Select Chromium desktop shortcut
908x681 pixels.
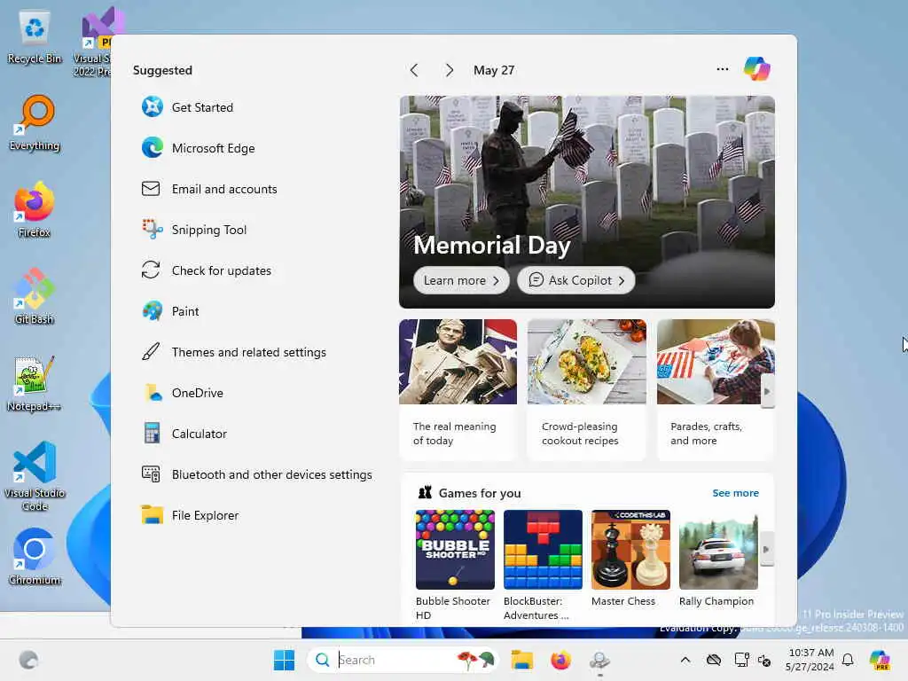35,557
